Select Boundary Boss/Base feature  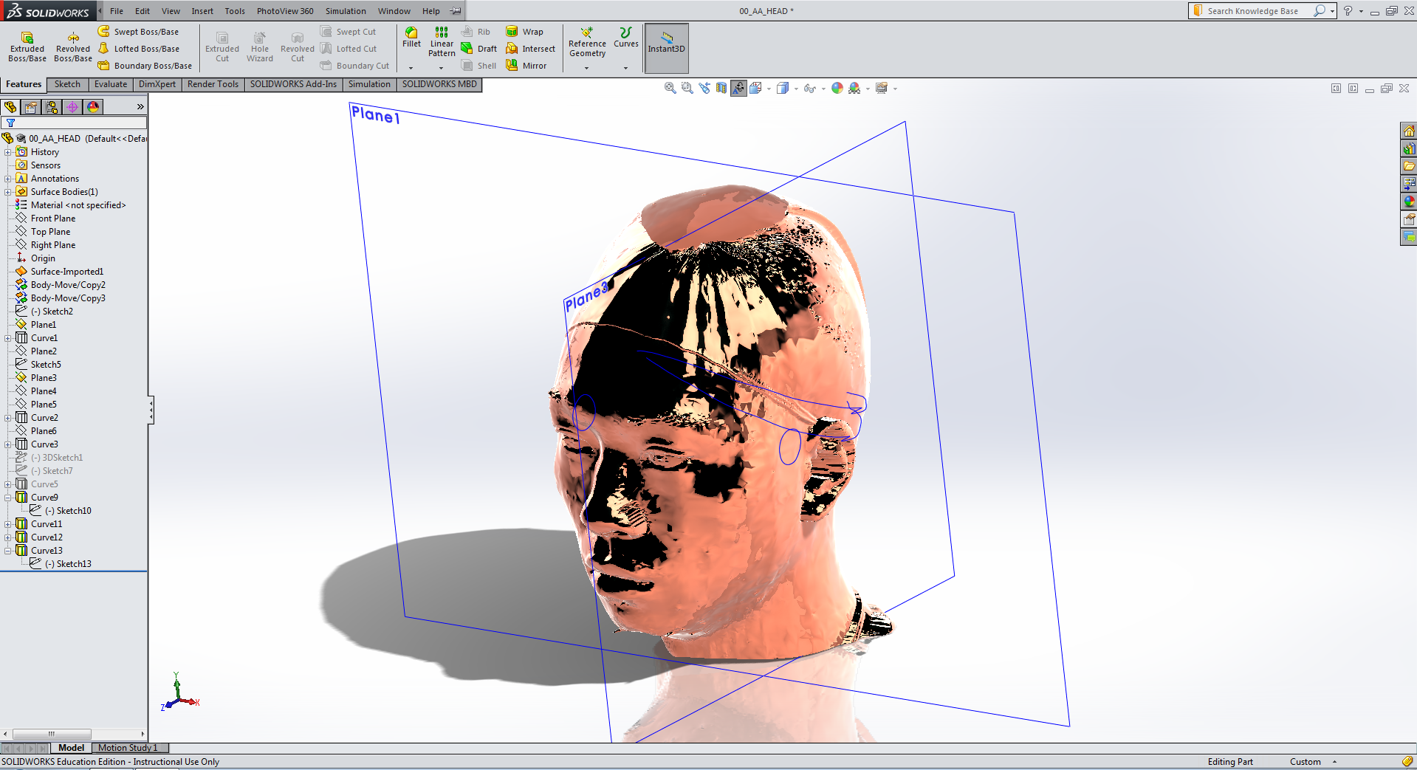pos(145,66)
